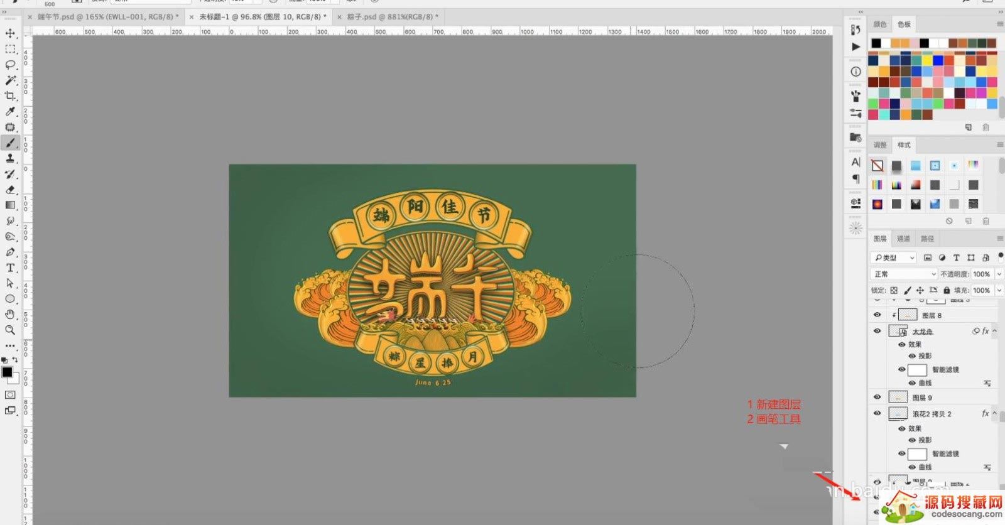Activate the Eraser tool
Image resolution: width=1005 pixels, height=525 pixels.
[x=10, y=190]
